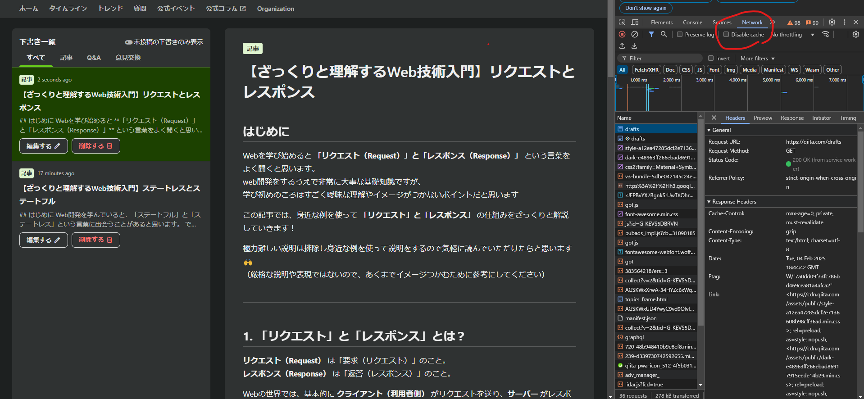Open the No throttling dropdown

point(793,35)
